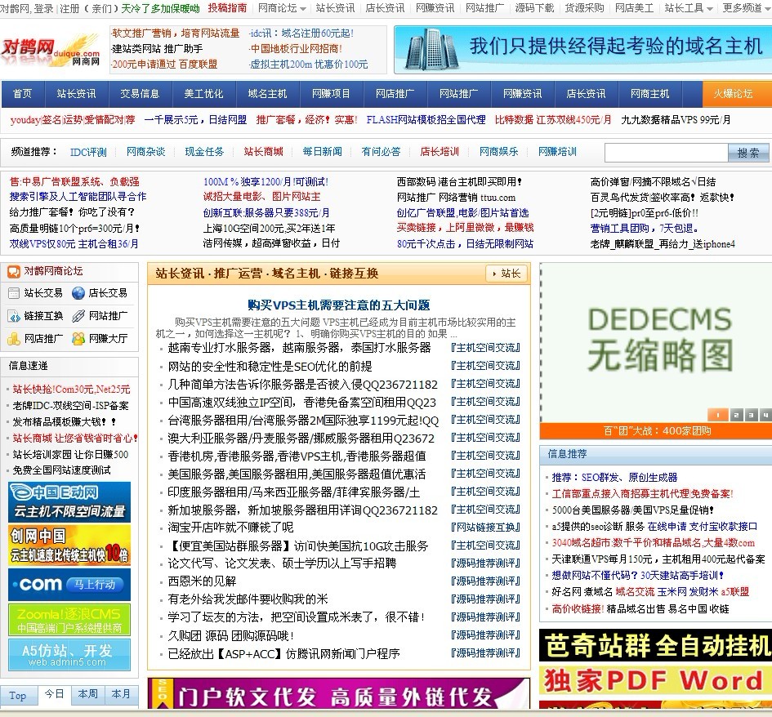Open the .com 马上行动 banner
The width and height of the screenshot is (772, 717).
point(69,585)
